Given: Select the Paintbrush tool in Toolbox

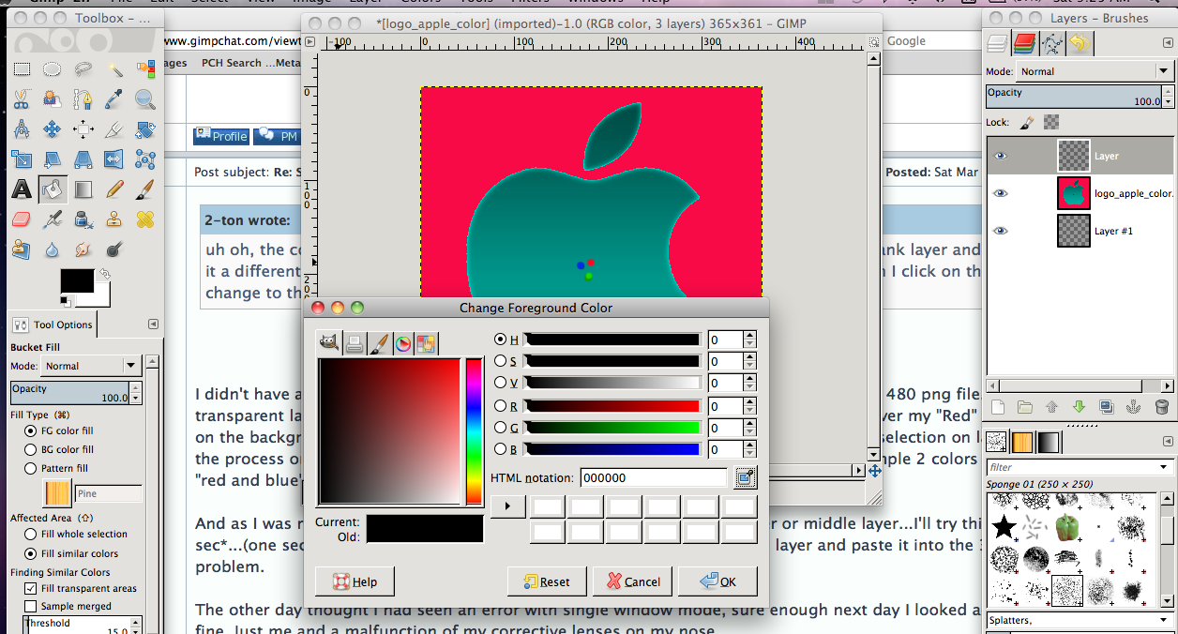Looking at the screenshot, I should [x=145, y=189].
